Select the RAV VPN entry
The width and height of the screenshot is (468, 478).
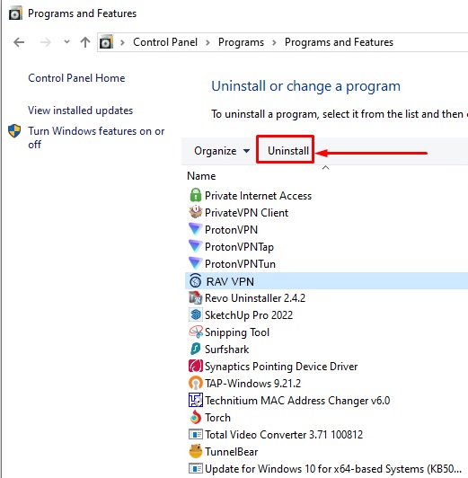tap(326, 280)
